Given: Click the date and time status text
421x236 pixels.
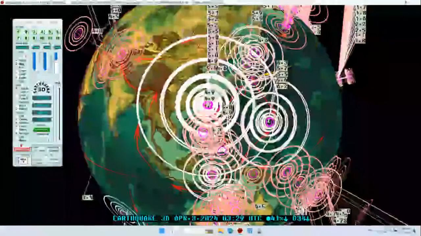Looking at the screenshot, I should 210,218.
